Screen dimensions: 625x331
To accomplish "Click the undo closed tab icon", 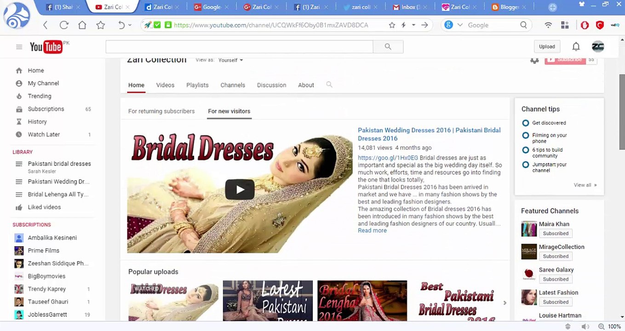I will 121,25.
